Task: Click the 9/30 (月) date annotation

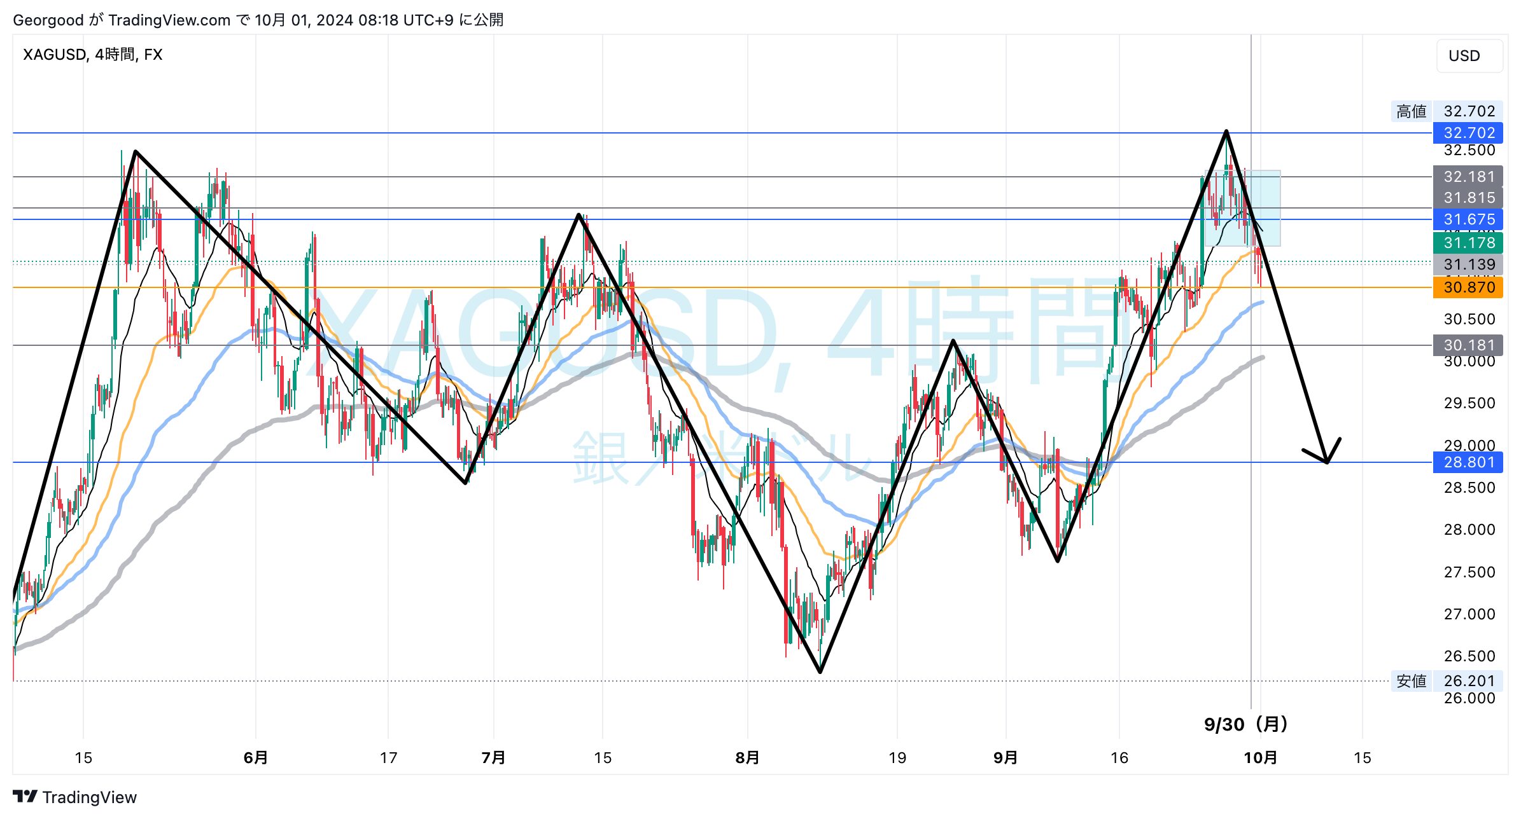Action: pos(1245,724)
